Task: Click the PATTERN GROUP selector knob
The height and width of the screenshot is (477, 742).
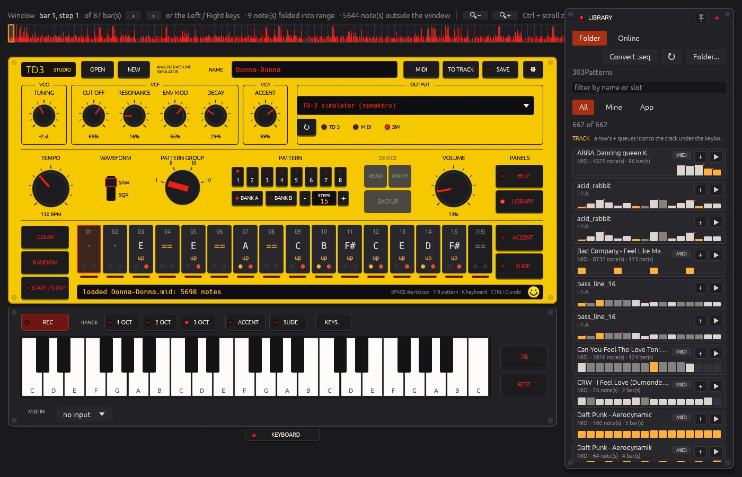Action: coord(182,188)
